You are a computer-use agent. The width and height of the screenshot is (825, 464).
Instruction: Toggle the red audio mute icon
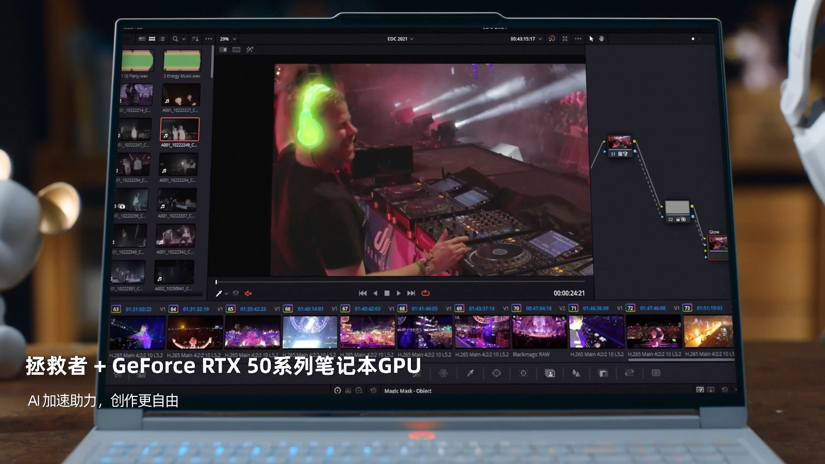pos(248,293)
